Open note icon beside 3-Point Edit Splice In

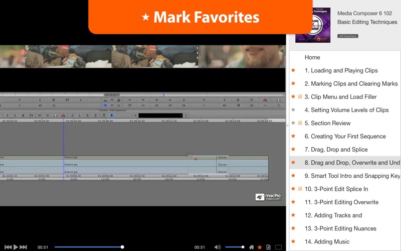(x=300, y=189)
